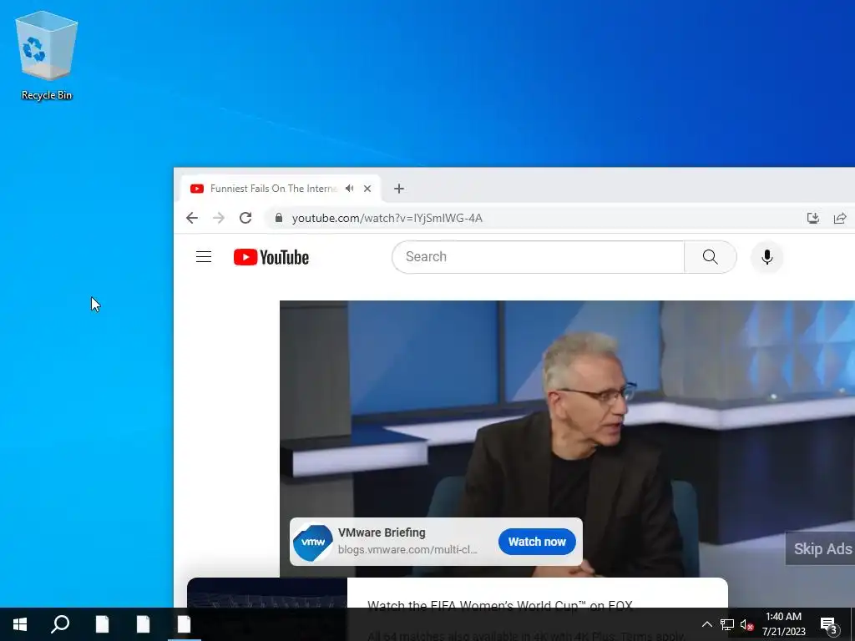Open blogs.vmware.com ad link
The height and width of the screenshot is (641, 855).
(x=407, y=549)
